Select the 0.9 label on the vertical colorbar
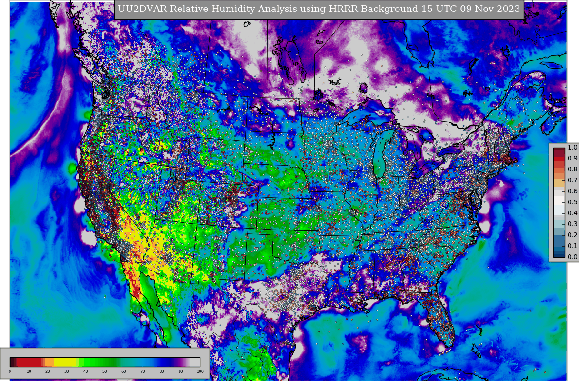The width and height of the screenshot is (579, 381). point(572,159)
